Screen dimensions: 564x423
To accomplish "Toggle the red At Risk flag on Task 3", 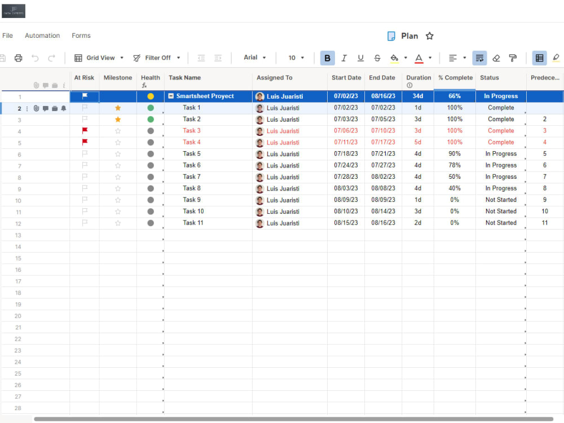I will 84,130.
